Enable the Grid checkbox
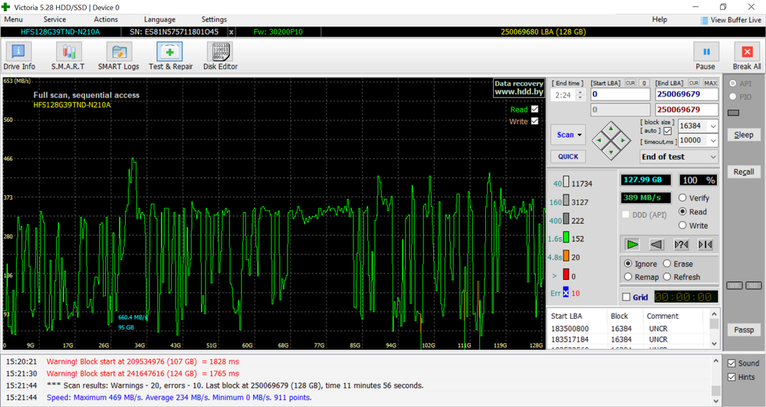The image size is (766, 407). [626, 297]
